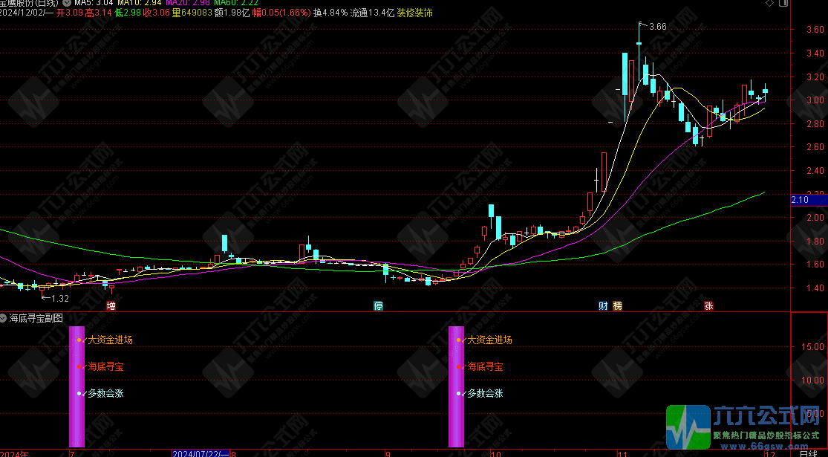Click the 涨 limit-up marker icon
Image resolution: width=828 pixels, height=457 pixels.
[708, 305]
